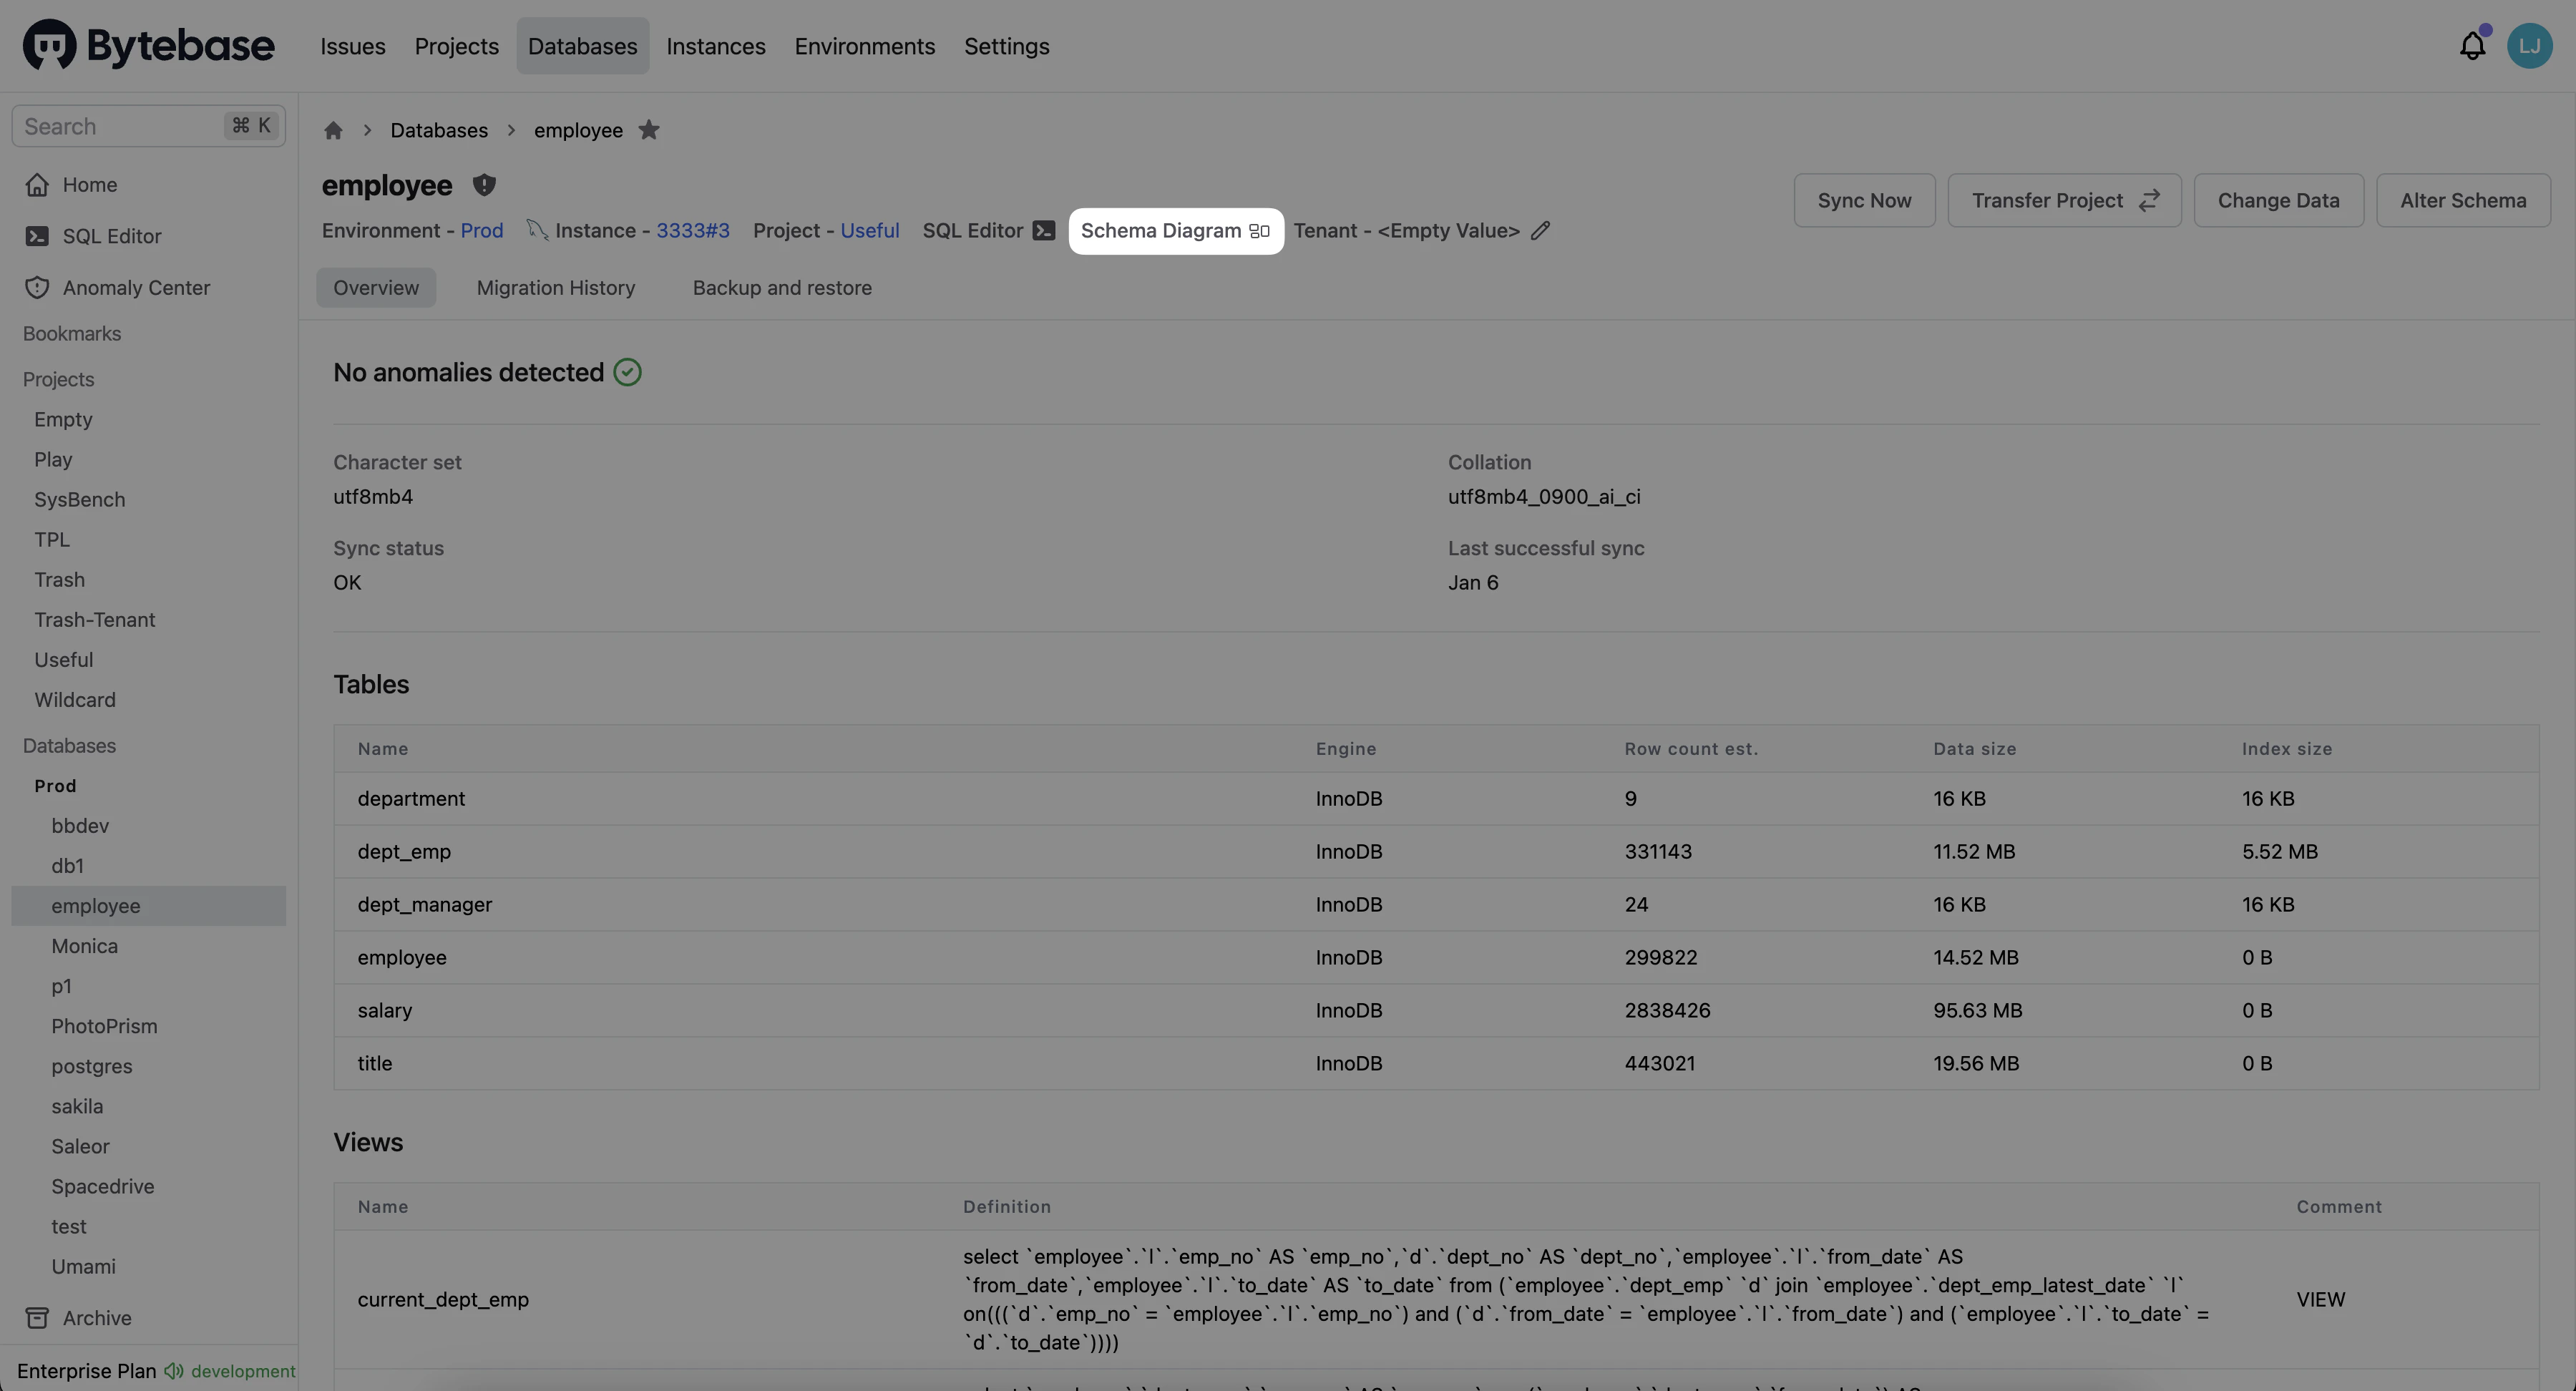Expand the Bookmarks section

coord(72,333)
